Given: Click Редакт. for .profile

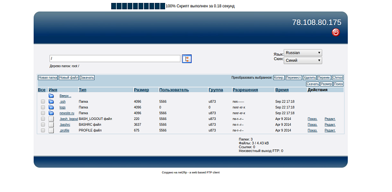Looking at the screenshot, I should [x=330, y=130].
